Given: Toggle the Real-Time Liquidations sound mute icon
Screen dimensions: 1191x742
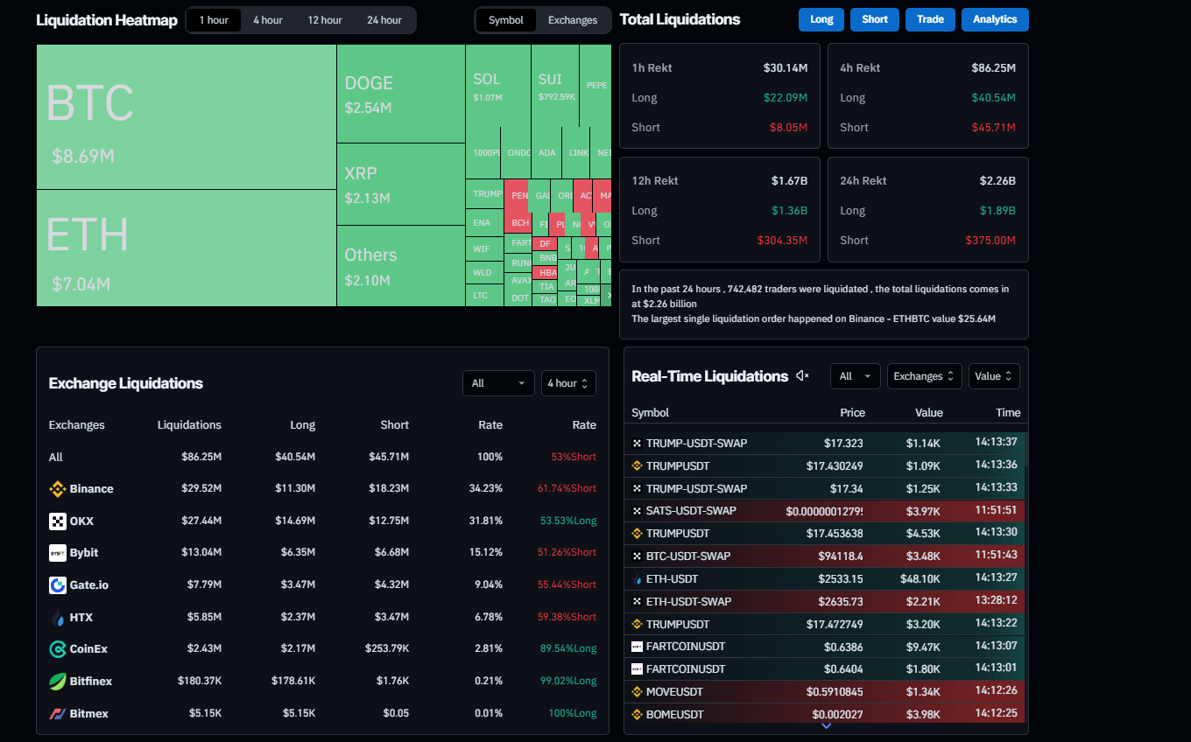Looking at the screenshot, I should [x=802, y=376].
